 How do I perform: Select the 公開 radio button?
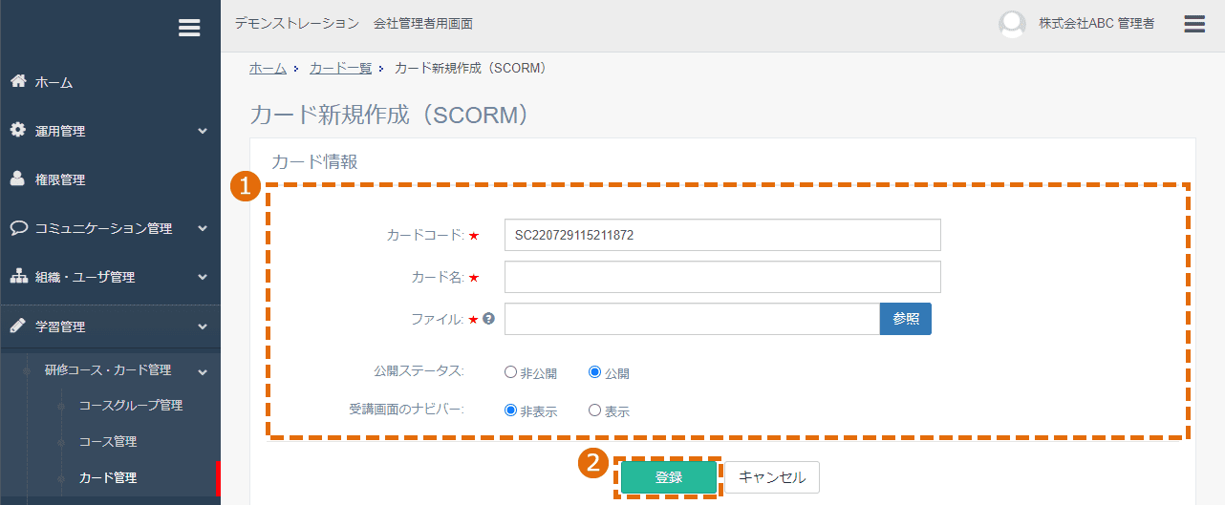[x=594, y=372]
